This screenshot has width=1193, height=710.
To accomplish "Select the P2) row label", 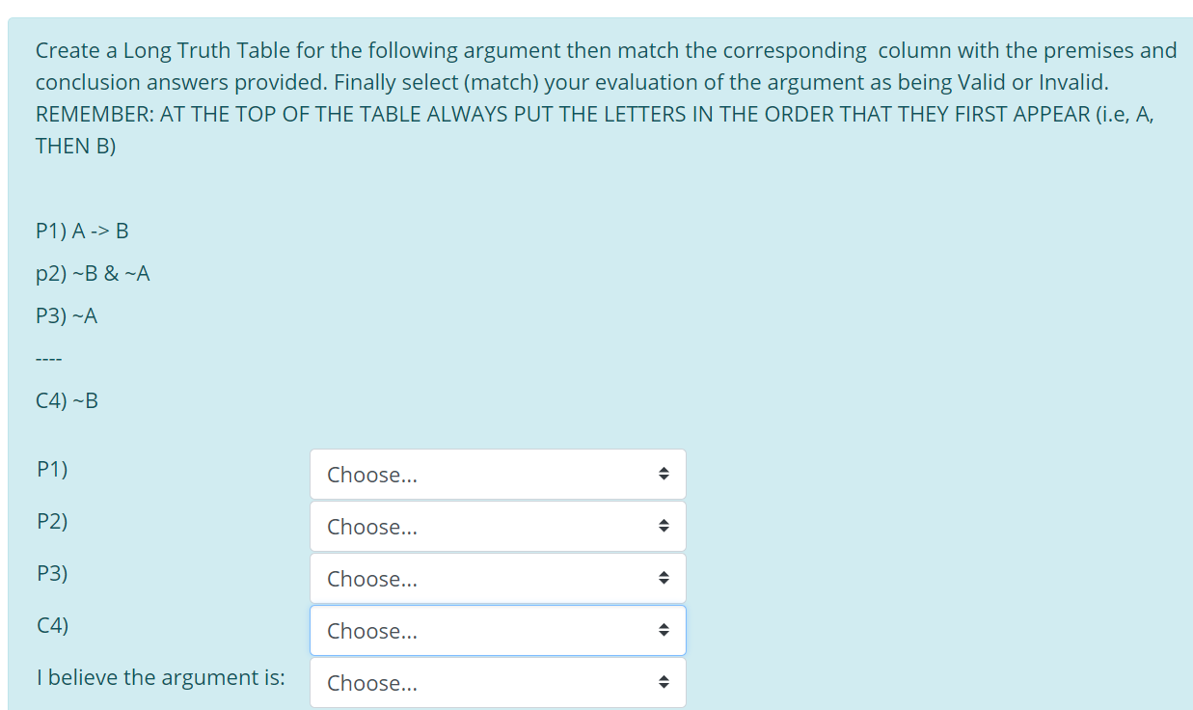I will pos(52,522).
